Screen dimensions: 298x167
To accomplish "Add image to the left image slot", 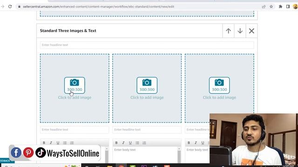I will [74, 88].
